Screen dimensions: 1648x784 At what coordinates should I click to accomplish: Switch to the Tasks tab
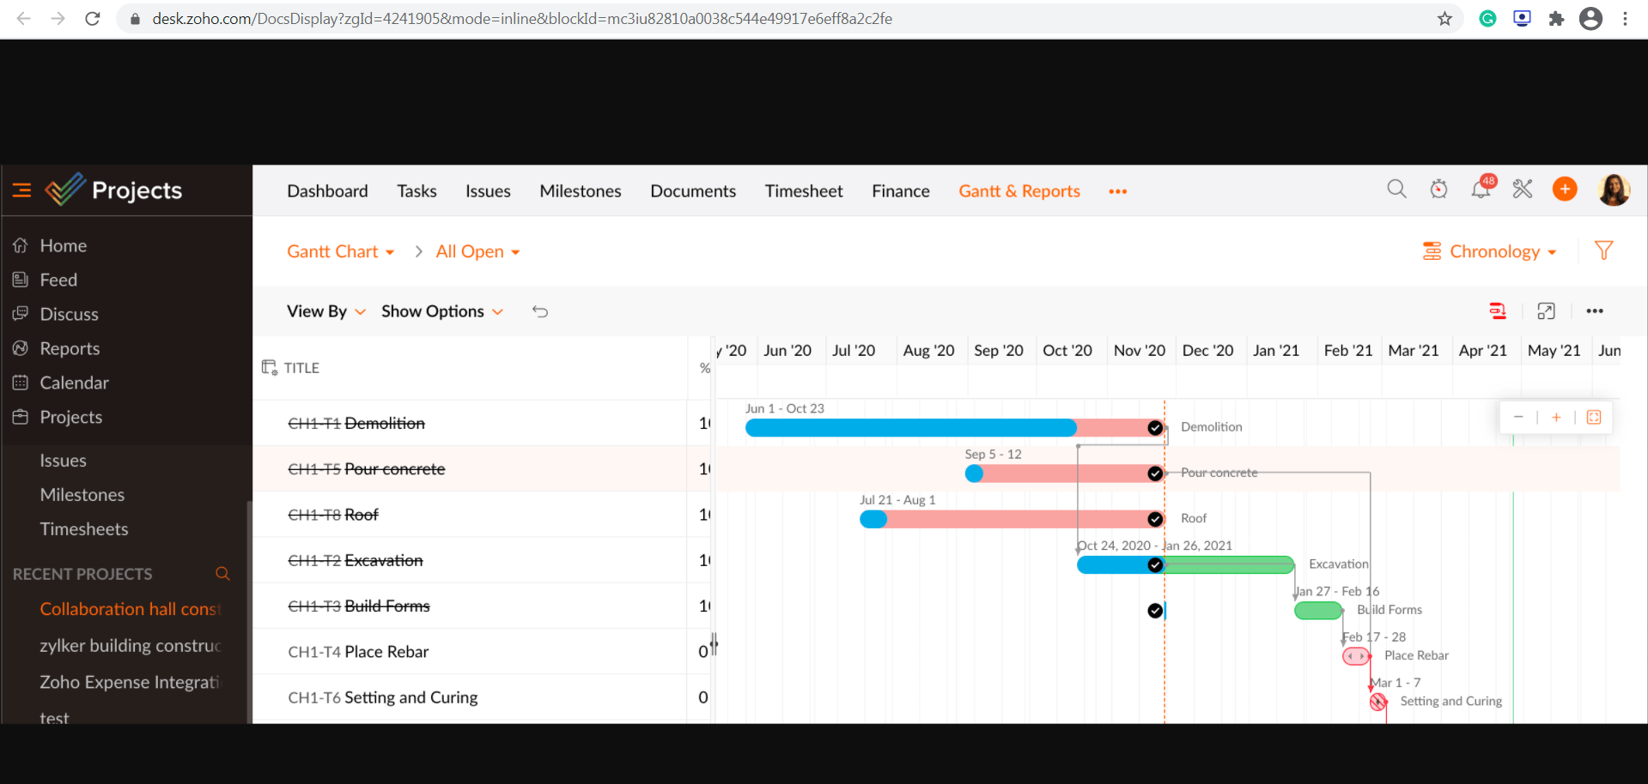(417, 191)
